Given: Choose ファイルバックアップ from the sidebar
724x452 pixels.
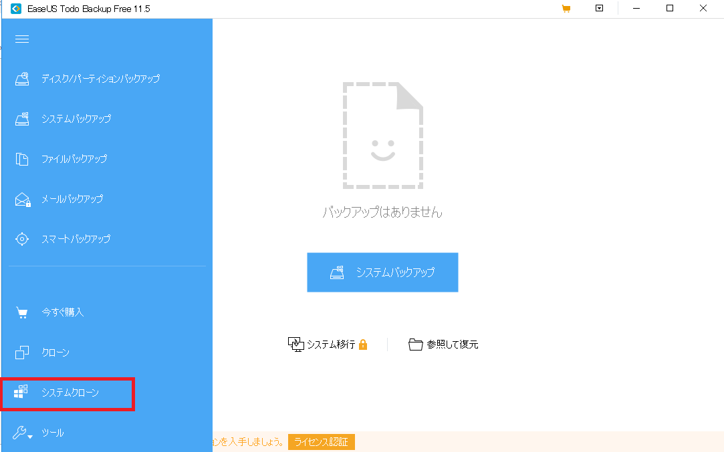Looking at the screenshot, I should tap(74, 159).
